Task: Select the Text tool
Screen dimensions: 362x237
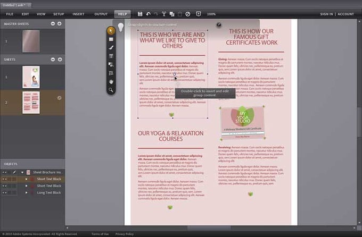Action: tap(111, 56)
